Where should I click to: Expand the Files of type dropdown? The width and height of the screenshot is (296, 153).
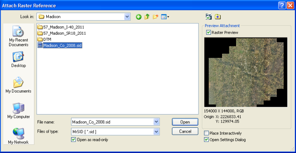[x=156, y=131]
